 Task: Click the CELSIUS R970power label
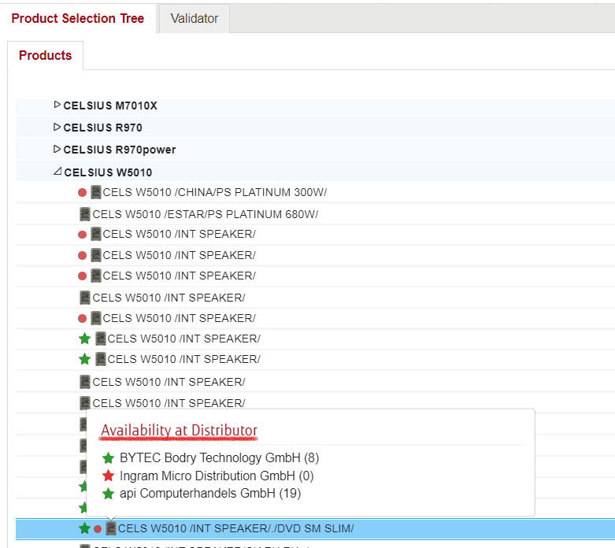[120, 150]
